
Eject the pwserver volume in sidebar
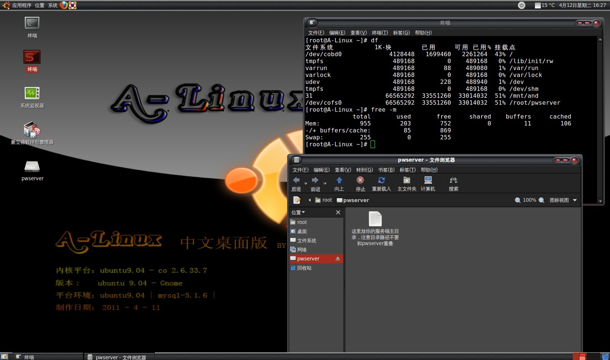tap(338, 259)
